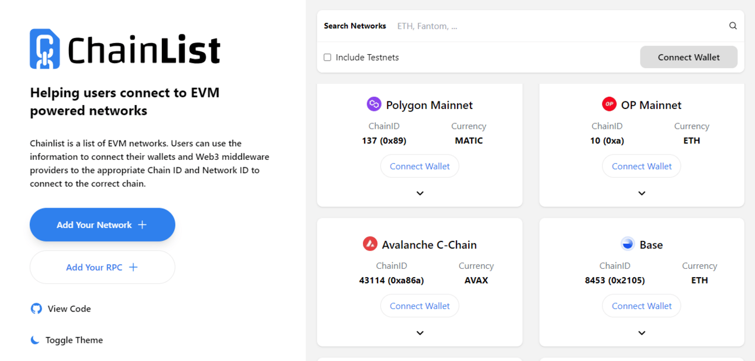This screenshot has width=755, height=361.
Task: Click the OP Mainnet logo icon
Action: pyautogui.click(x=609, y=104)
